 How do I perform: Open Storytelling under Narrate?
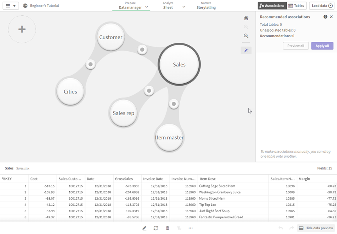(x=207, y=7)
